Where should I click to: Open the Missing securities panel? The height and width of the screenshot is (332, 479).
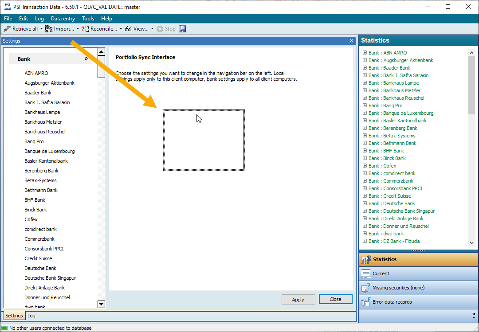(398, 288)
